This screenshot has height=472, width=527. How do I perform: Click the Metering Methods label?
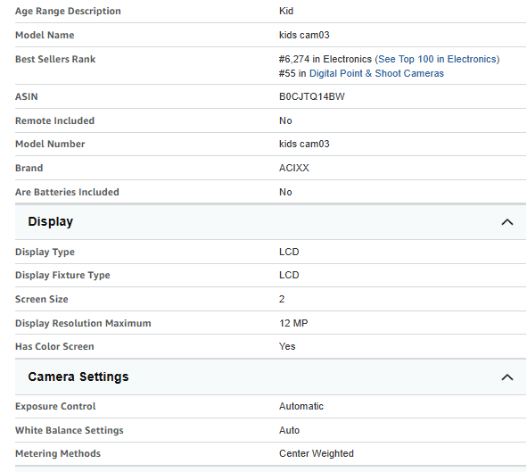[x=58, y=453]
